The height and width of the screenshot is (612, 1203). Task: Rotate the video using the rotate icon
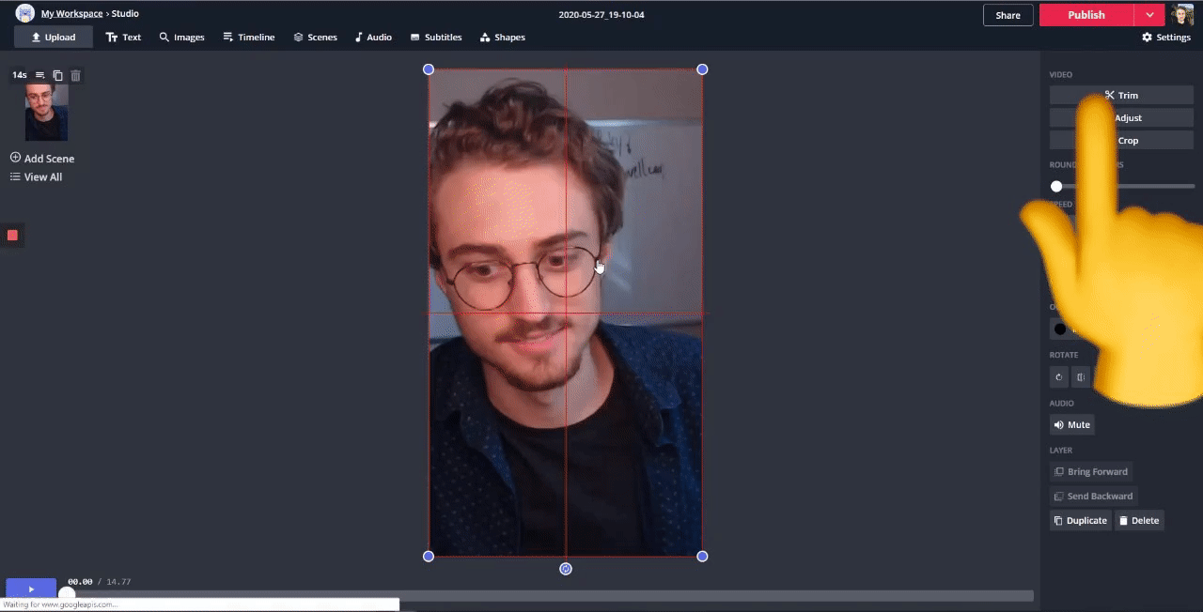(1059, 377)
